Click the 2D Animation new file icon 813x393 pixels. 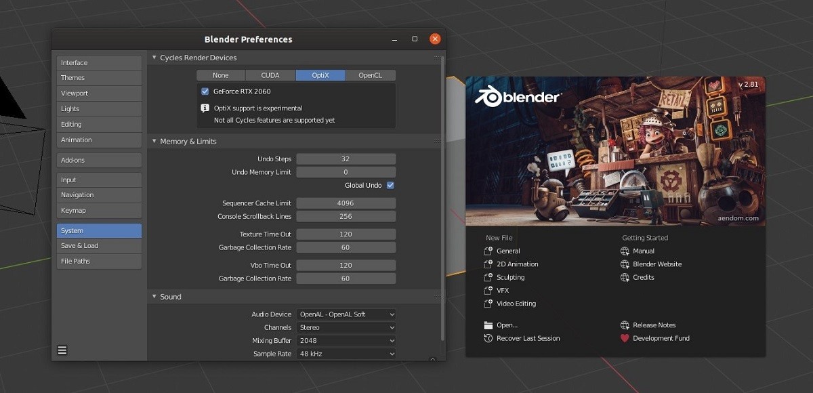(488, 264)
